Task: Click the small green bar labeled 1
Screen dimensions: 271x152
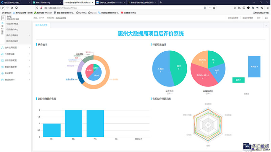Action: (238, 80)
